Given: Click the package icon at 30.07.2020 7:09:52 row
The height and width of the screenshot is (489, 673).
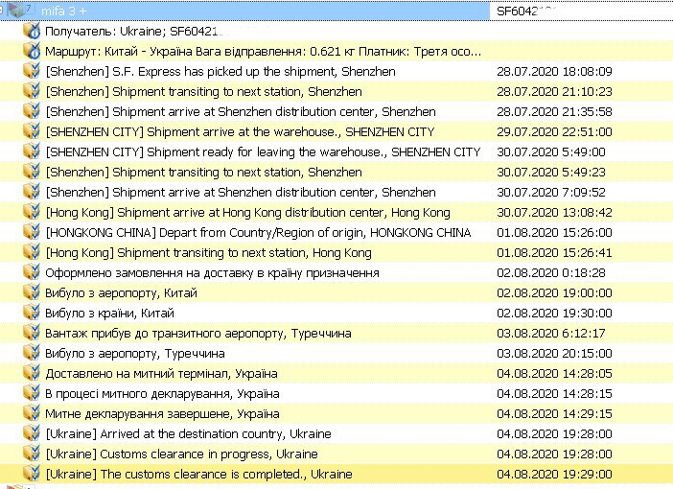Looking at the screenshot, I should (x=32, y=192).
